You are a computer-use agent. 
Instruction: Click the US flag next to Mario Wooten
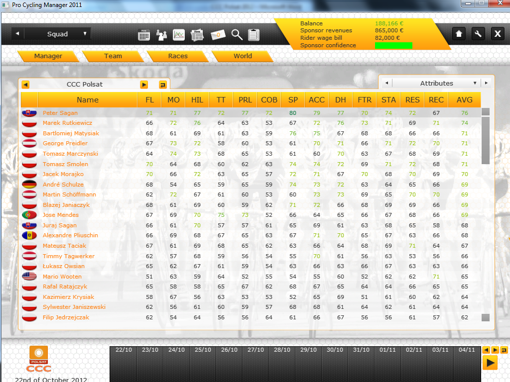point(29,277)
